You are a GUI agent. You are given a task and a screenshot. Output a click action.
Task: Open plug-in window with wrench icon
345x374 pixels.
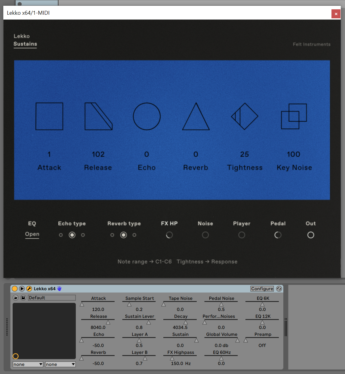(x=29, y=289)
